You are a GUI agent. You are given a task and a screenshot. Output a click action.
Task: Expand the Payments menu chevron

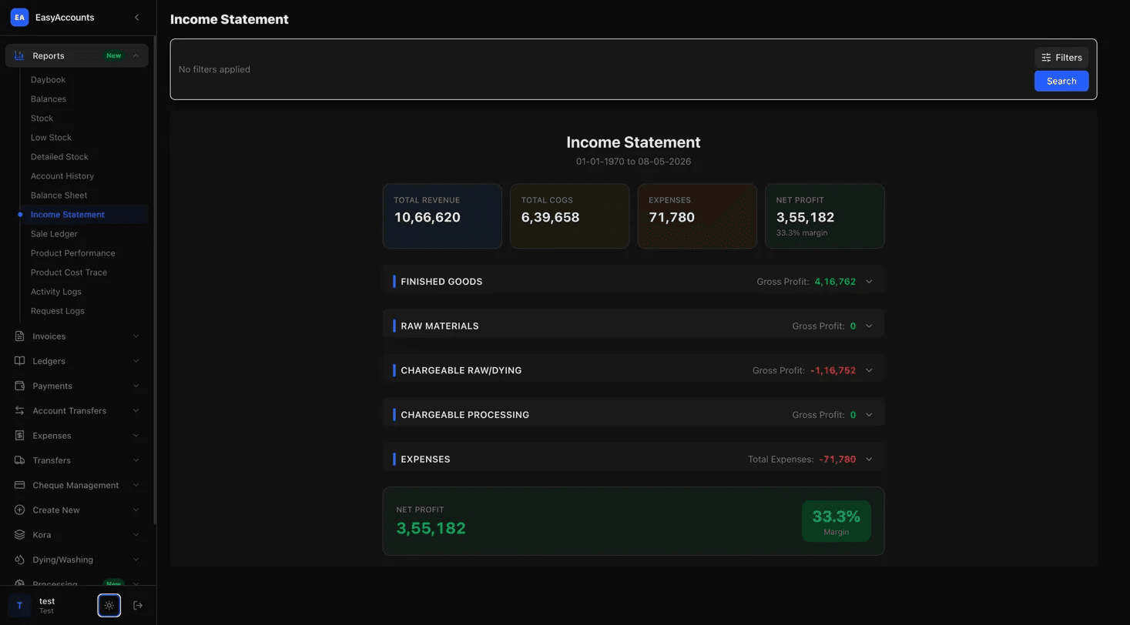pyautogui.click(x=136, y=386)
